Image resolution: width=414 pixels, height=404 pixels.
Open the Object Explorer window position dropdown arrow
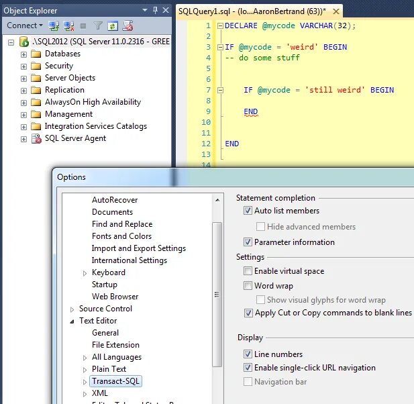145,10
